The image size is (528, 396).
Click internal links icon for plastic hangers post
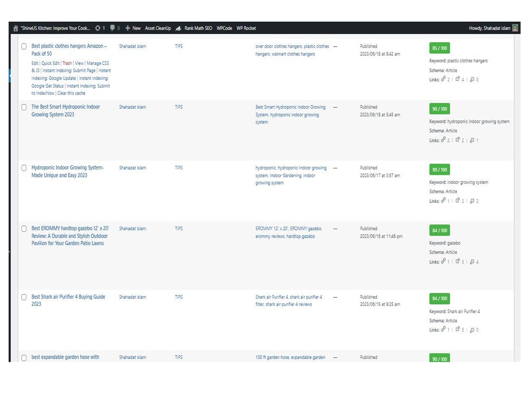click(444, 79)
